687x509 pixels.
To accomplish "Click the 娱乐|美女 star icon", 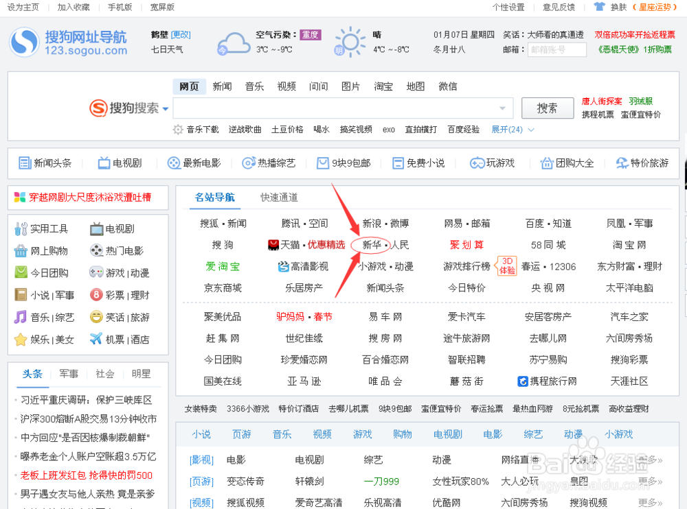I will (21, 339).
